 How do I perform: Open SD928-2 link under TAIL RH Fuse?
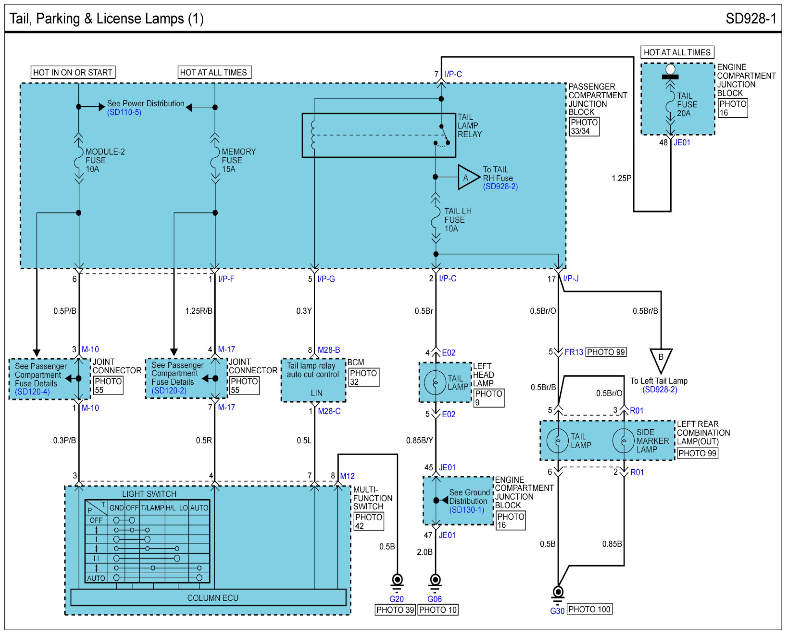[500, 187]
